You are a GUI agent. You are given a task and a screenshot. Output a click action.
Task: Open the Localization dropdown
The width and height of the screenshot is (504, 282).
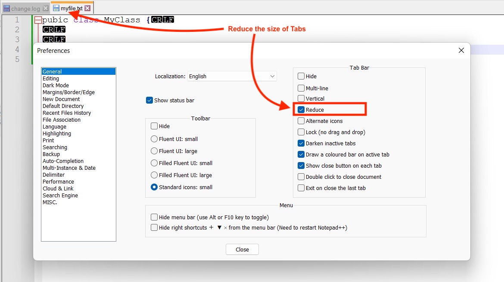[232, 77]
